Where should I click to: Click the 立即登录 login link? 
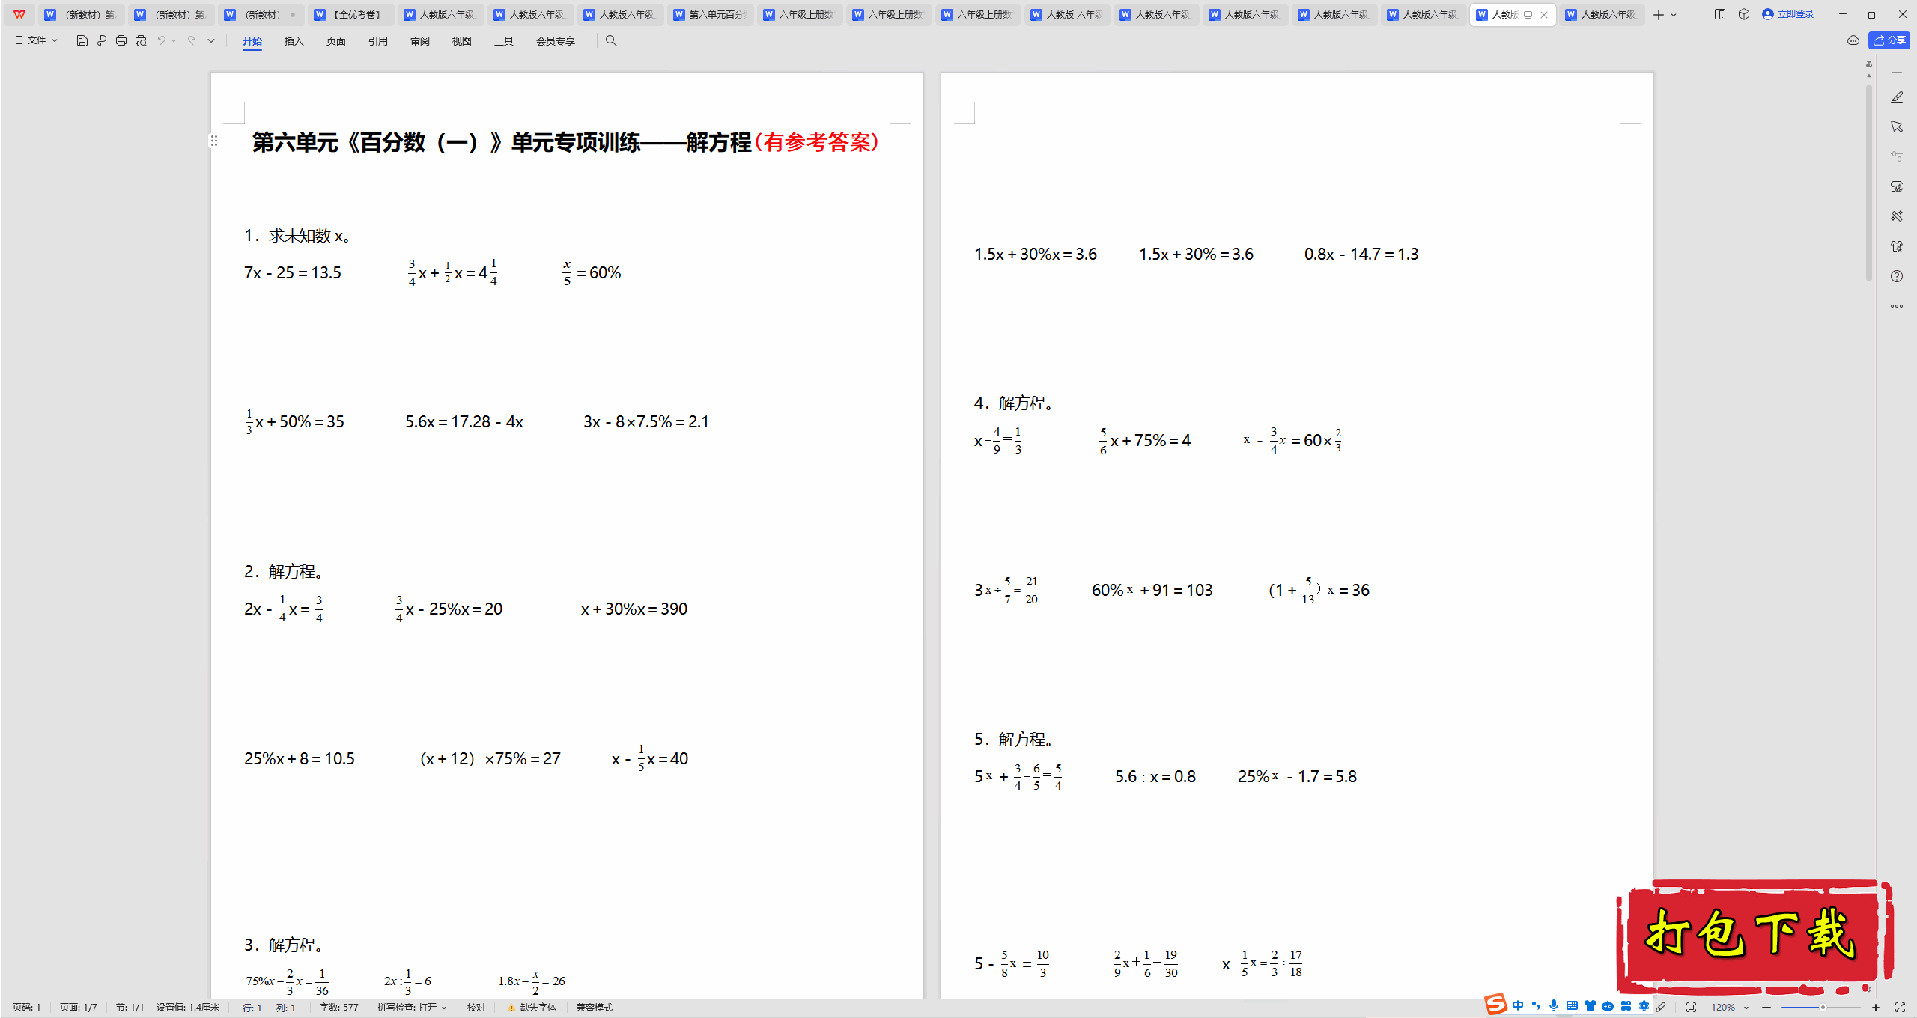(1788, 14)
